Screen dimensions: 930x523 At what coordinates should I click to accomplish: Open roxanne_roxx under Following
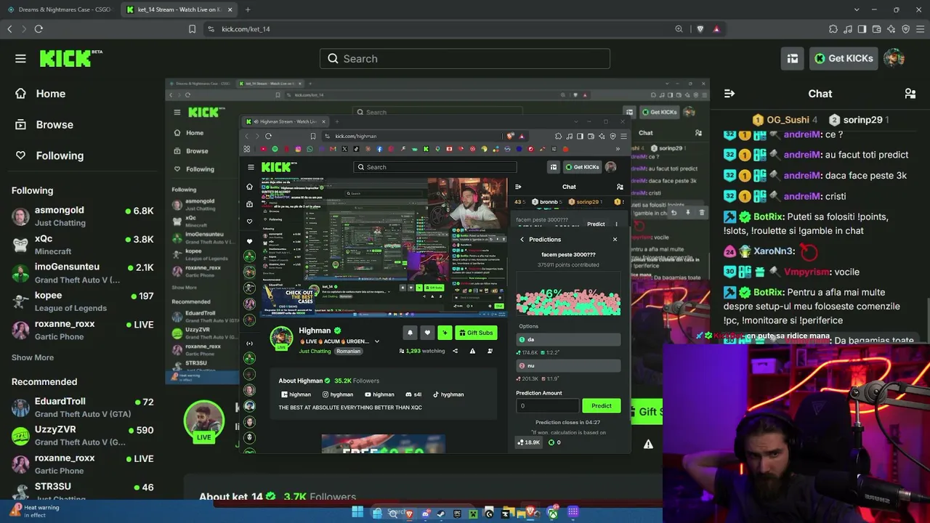pyautogui.click(x=83, y=330)
